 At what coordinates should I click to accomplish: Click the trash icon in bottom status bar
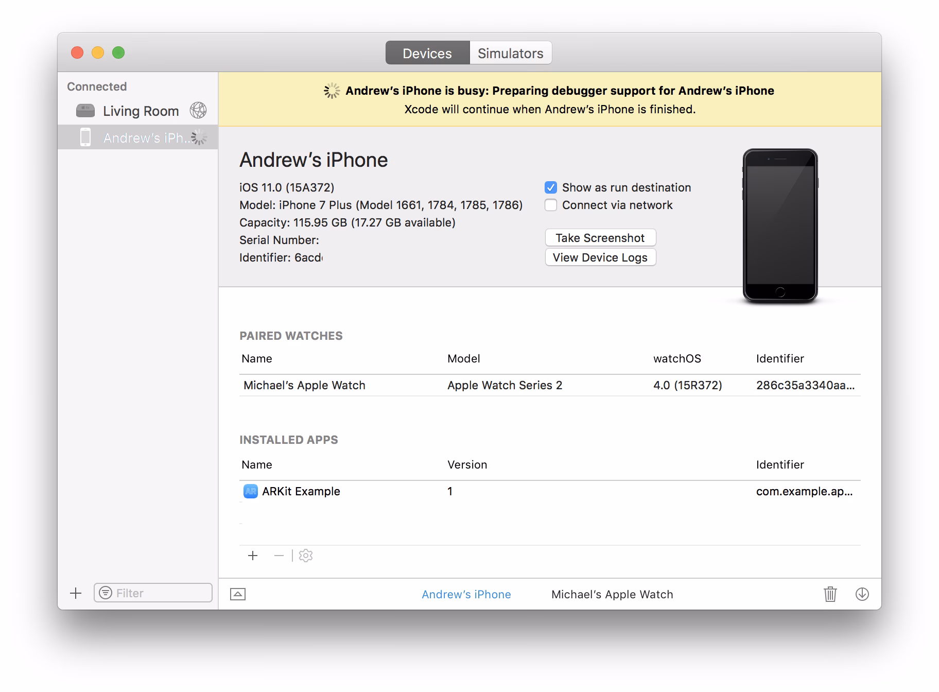[830, 594]
